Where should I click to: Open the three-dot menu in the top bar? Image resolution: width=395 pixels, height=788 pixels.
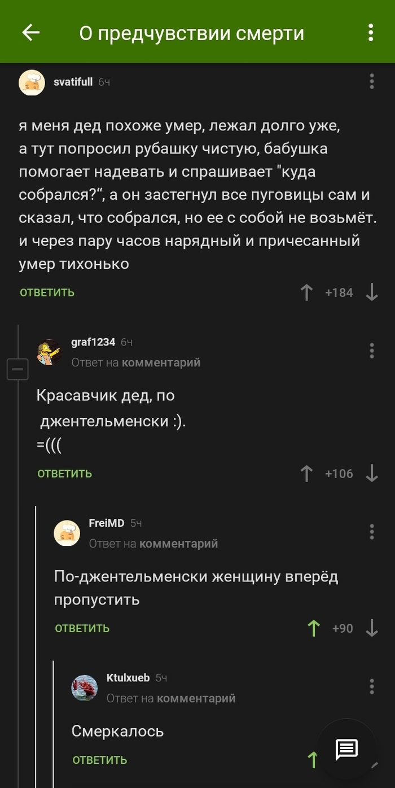click(x=371, y=33)
